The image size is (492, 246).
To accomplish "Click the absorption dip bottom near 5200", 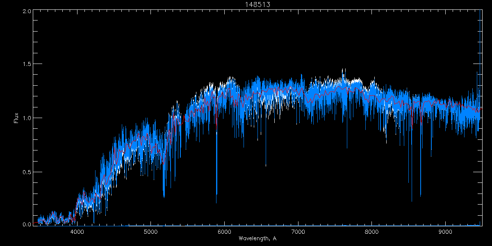I will 164,196.
